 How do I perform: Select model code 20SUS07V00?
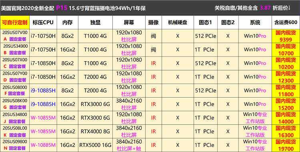point(15,32)
